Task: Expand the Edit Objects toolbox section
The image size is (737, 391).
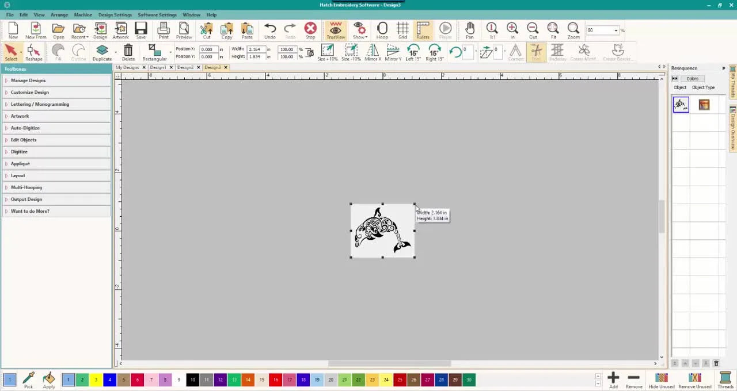Action: coord(23,140)
